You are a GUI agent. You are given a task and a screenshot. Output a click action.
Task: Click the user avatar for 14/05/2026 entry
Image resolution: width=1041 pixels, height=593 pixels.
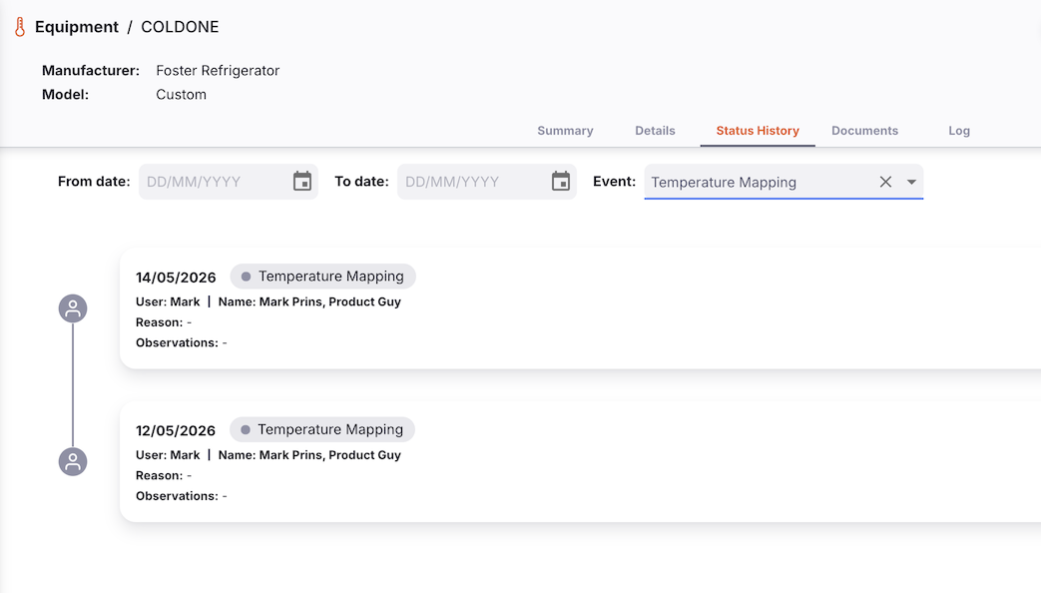73,308
